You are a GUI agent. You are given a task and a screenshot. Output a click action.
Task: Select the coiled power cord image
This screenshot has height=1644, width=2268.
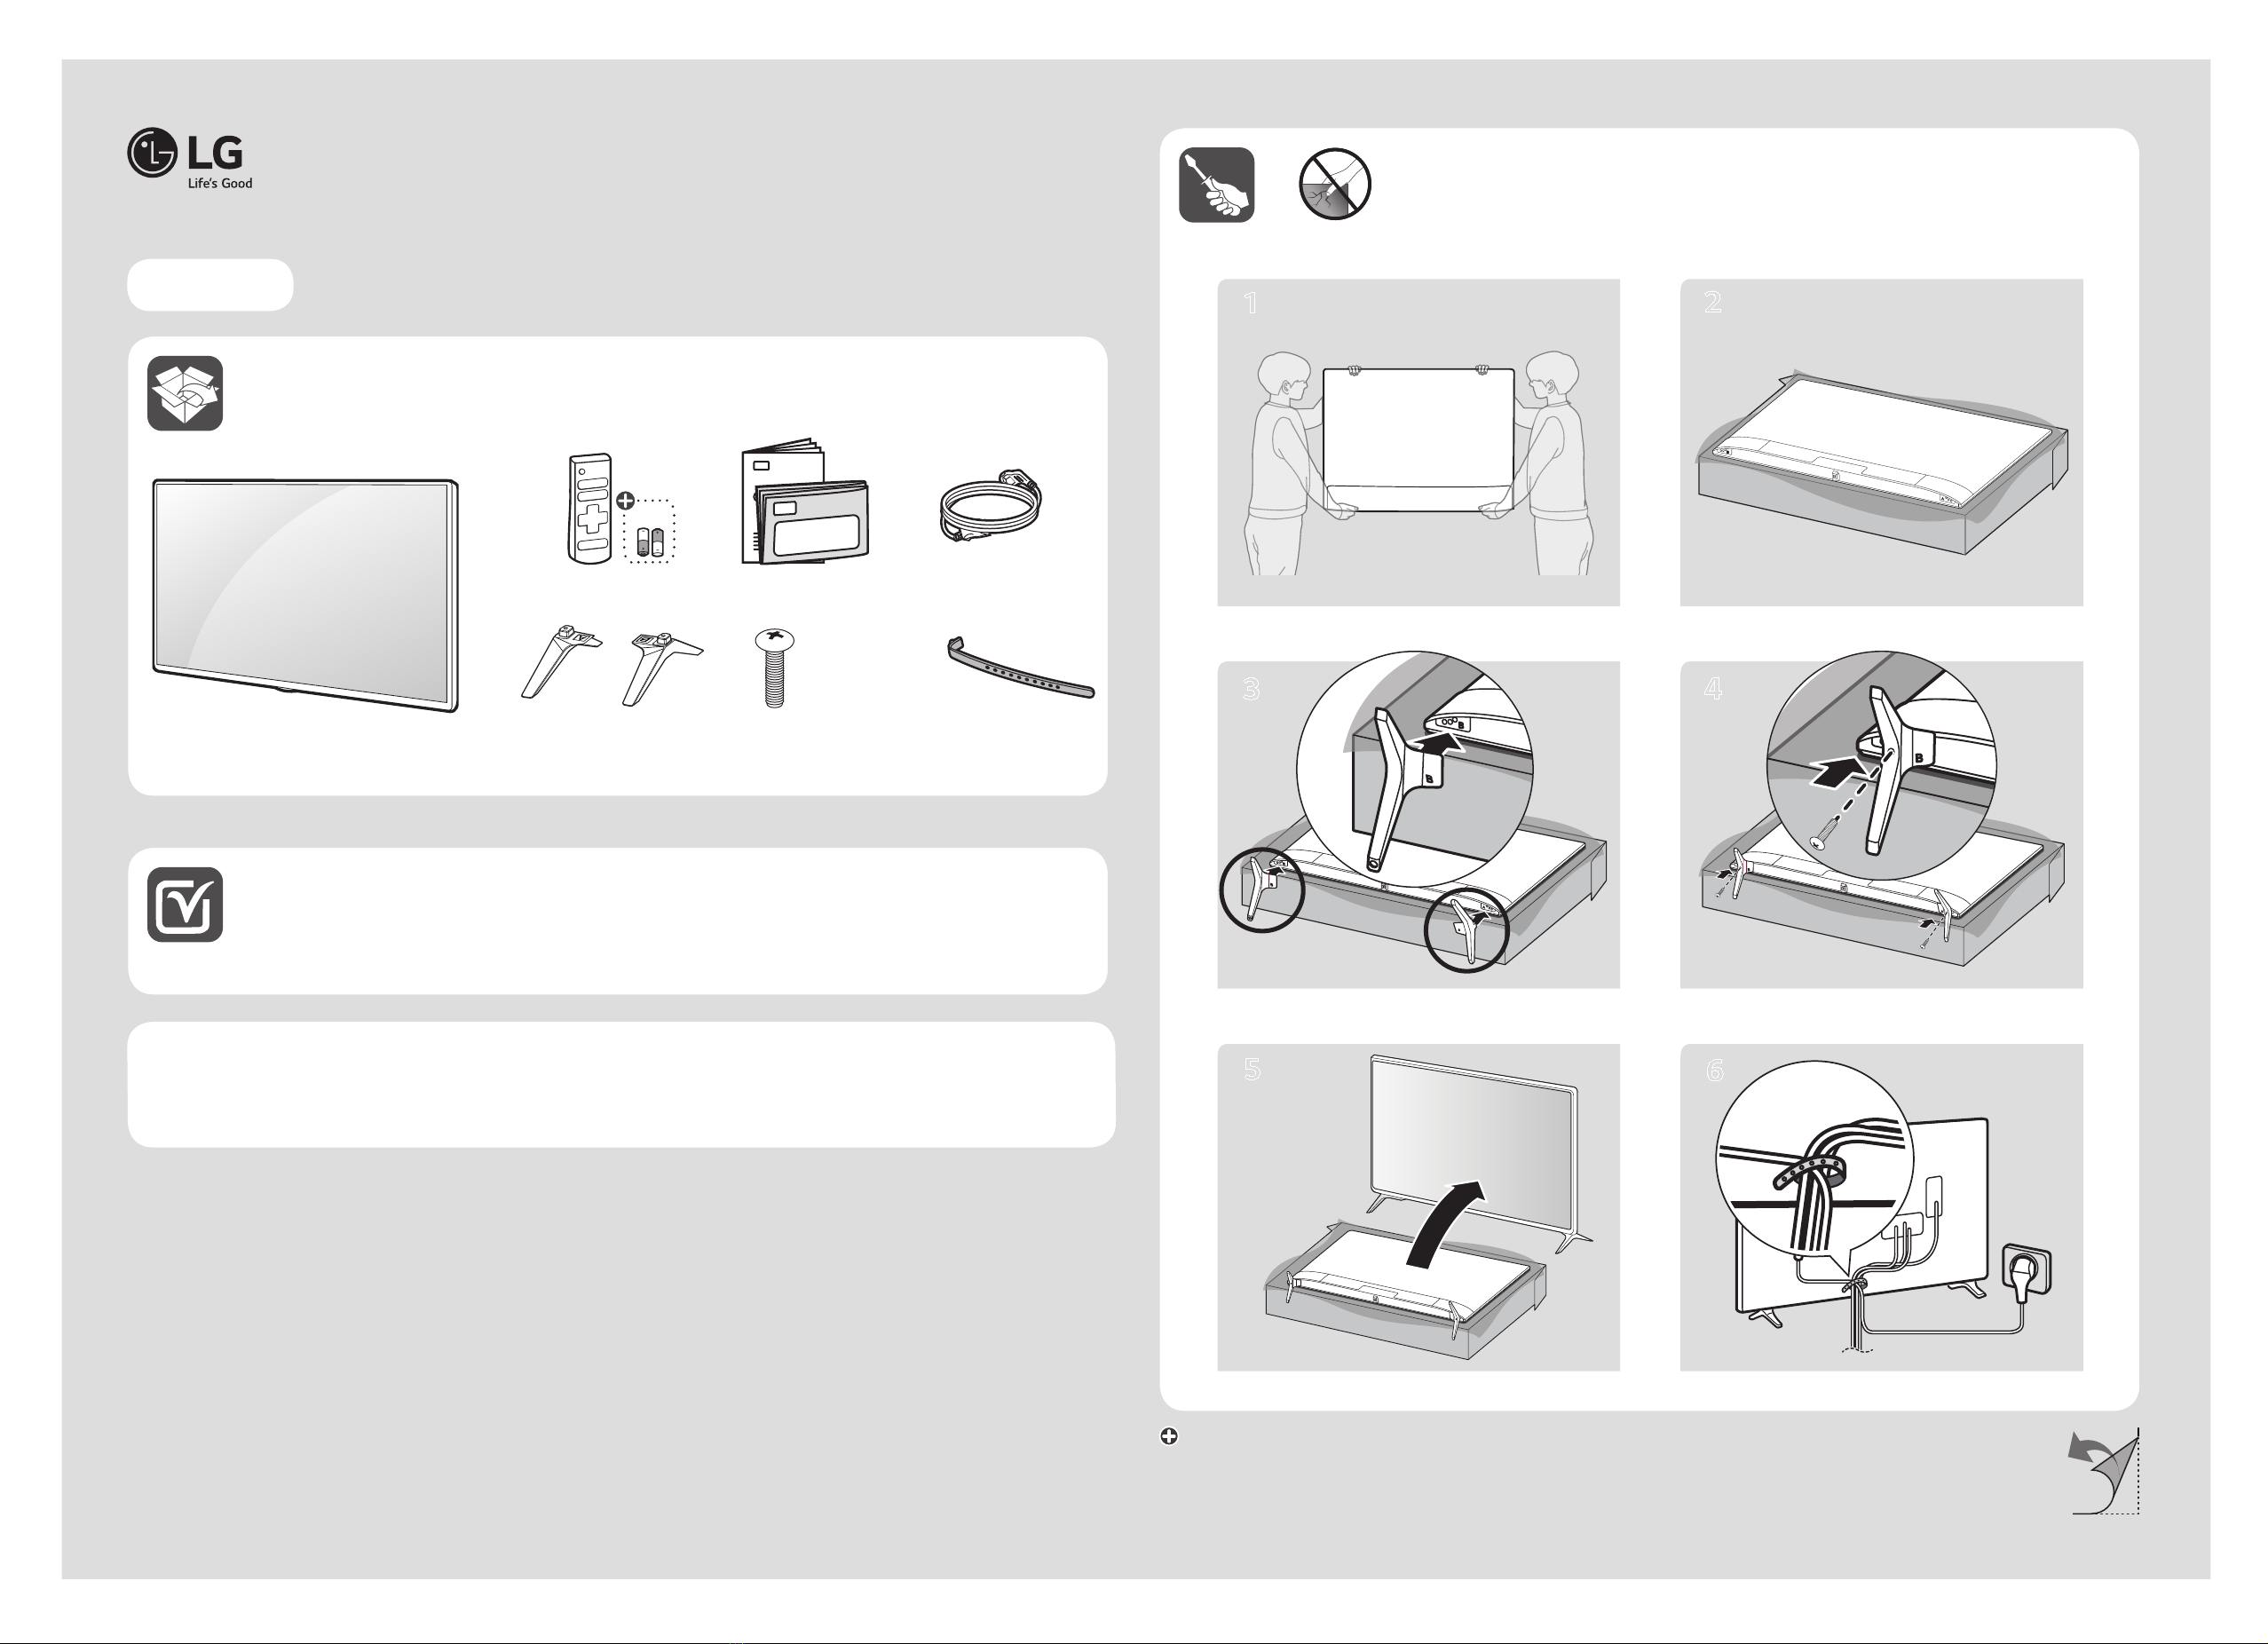tap(990, 506)
